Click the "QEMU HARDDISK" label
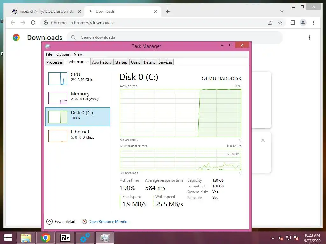The image size is (326, 244). (x=222, y=78)
